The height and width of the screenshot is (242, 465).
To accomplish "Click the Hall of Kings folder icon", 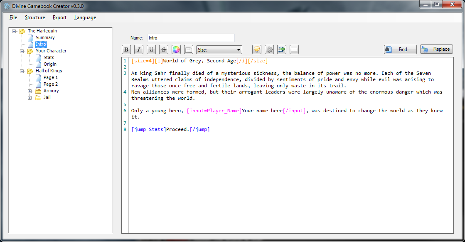I will click(x=30, y=71).
